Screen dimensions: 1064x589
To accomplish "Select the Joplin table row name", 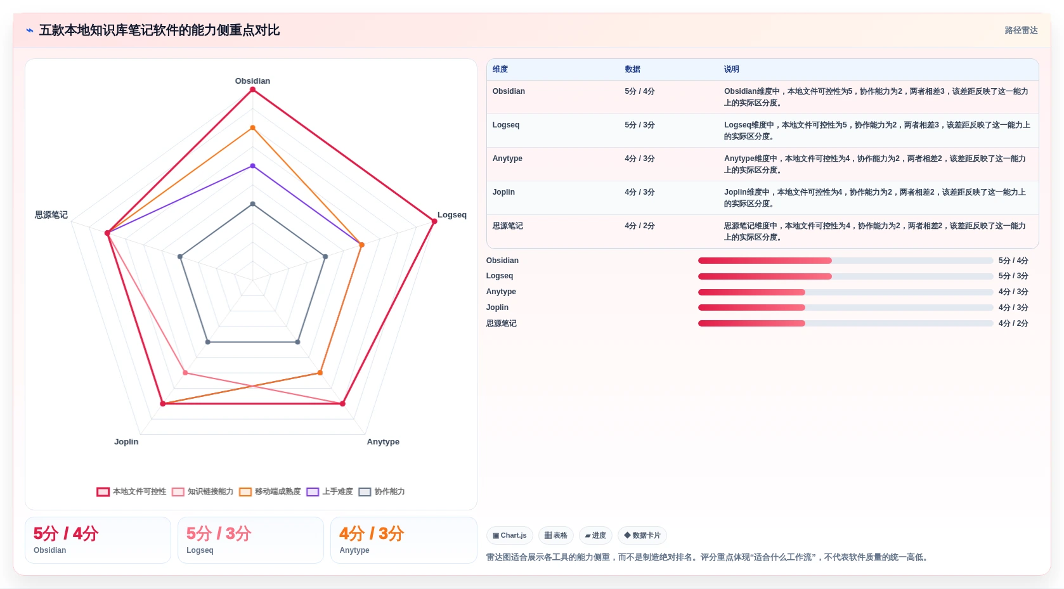I will (503, 192).
